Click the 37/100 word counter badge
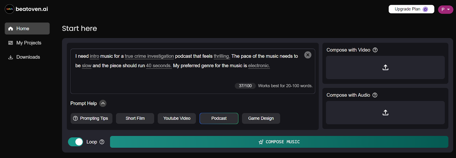456x158 pixels. point(245,86)
